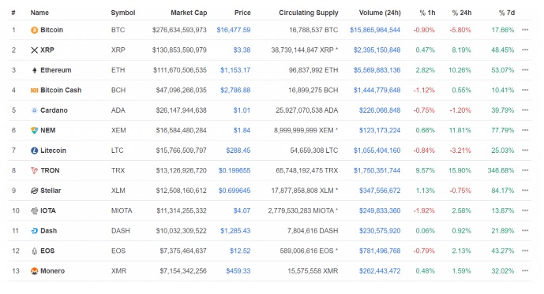Open Ethereum volume link $5,569,883,136
This screenshot has width=544, height=294.
tap(377, 70)
